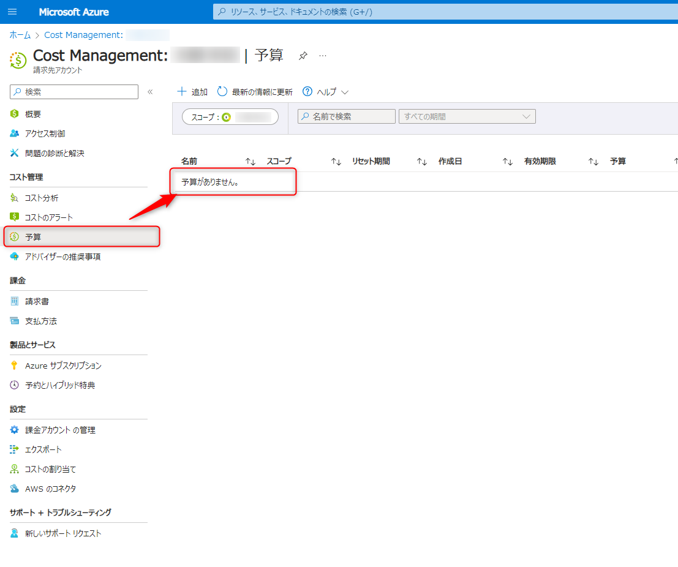Sort by 作成日 column arrows
Screen dimensions: 678x567
point(507,162)
